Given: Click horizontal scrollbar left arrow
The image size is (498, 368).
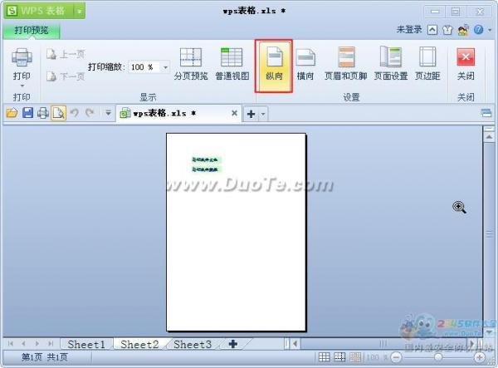Looking at the screenshot, I should point(295,344).
